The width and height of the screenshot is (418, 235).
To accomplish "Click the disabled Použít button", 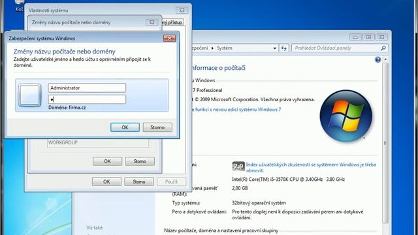I will 171,181.
